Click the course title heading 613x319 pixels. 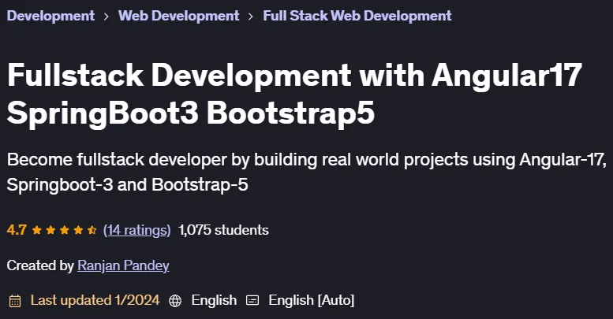[294, 94]
